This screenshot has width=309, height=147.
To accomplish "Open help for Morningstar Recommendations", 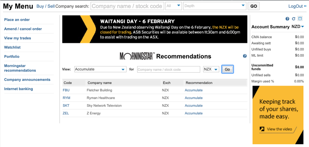I will click(x=245, y=56).
